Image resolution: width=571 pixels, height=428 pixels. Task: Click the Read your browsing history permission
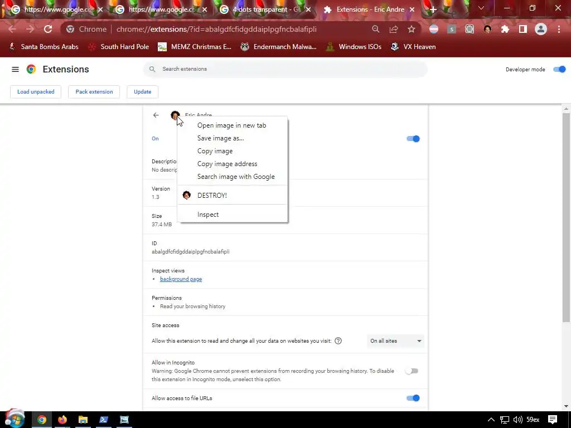pyautogui.click(x=192, y=307)
